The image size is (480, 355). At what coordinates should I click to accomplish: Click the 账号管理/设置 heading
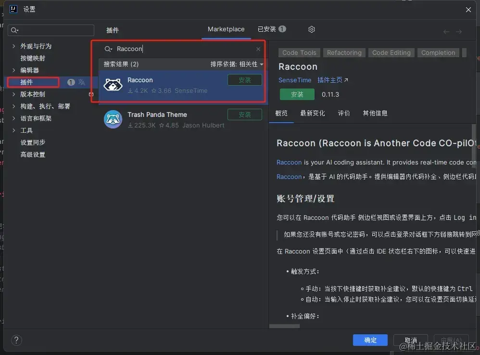(305, 199)
